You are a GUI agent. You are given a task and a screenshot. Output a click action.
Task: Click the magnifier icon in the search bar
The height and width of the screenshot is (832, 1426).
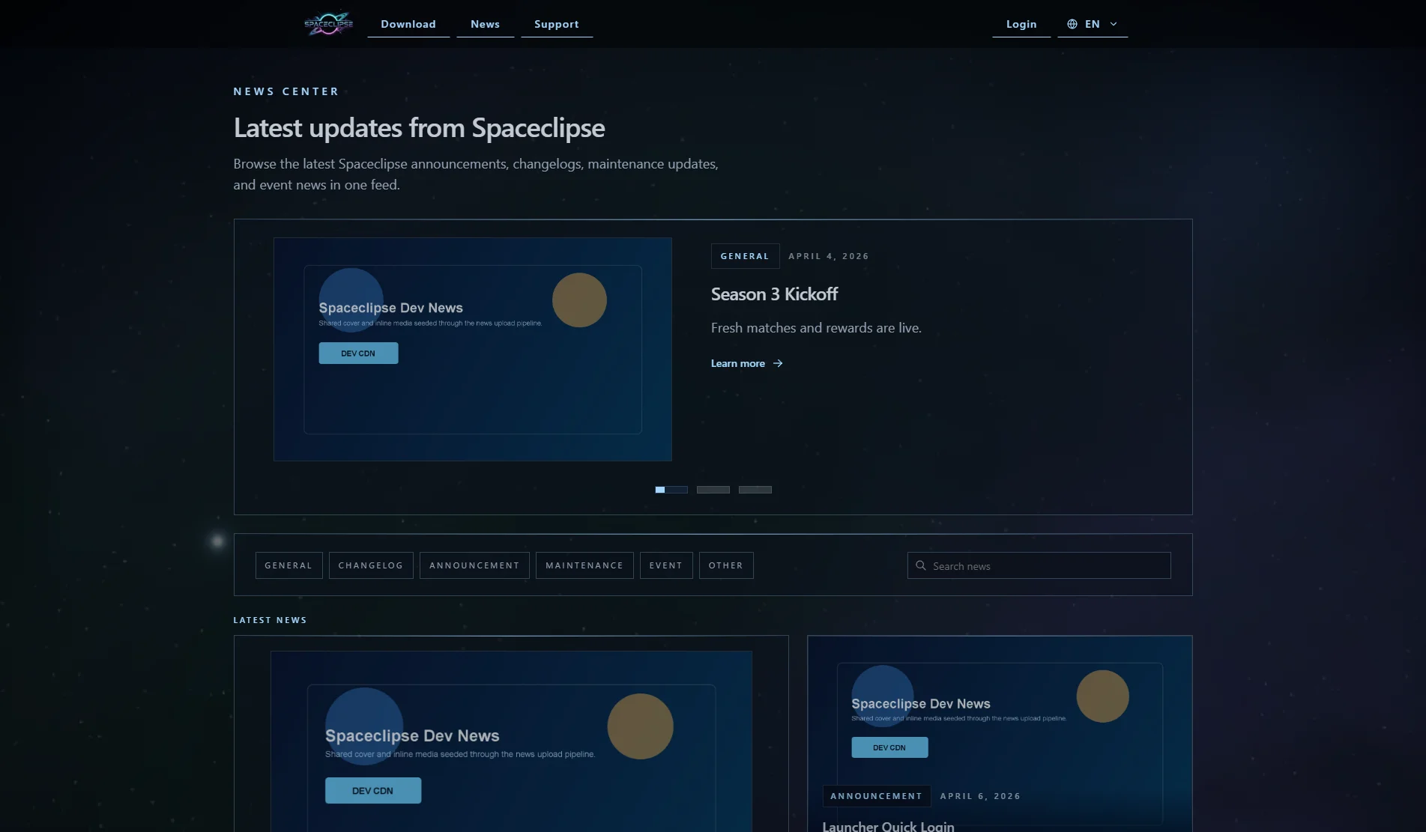pos(921,565)
